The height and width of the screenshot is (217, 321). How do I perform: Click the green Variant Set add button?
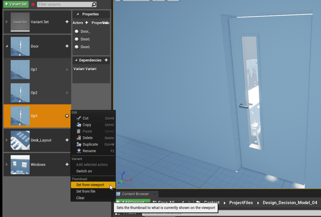click(x=16, y=4)
